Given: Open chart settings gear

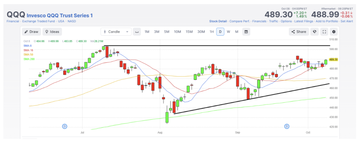Looking at the screenshot, I should click(334, 32).
